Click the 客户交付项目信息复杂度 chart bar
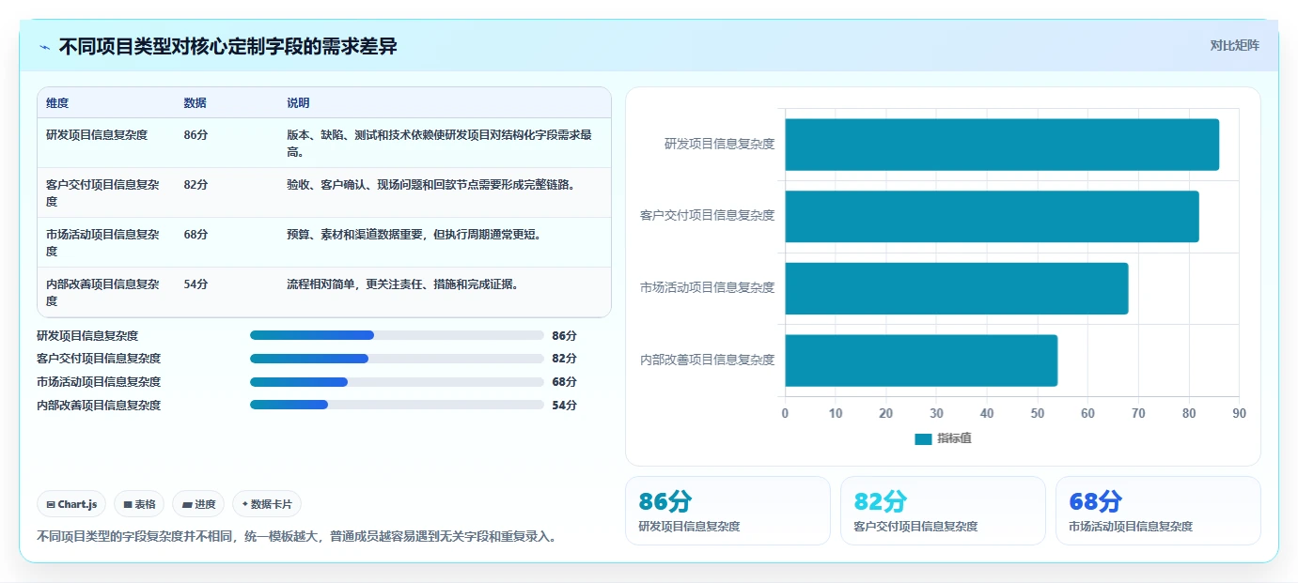This screenshot has width=1298, height=583. click(x=992, y=216)
